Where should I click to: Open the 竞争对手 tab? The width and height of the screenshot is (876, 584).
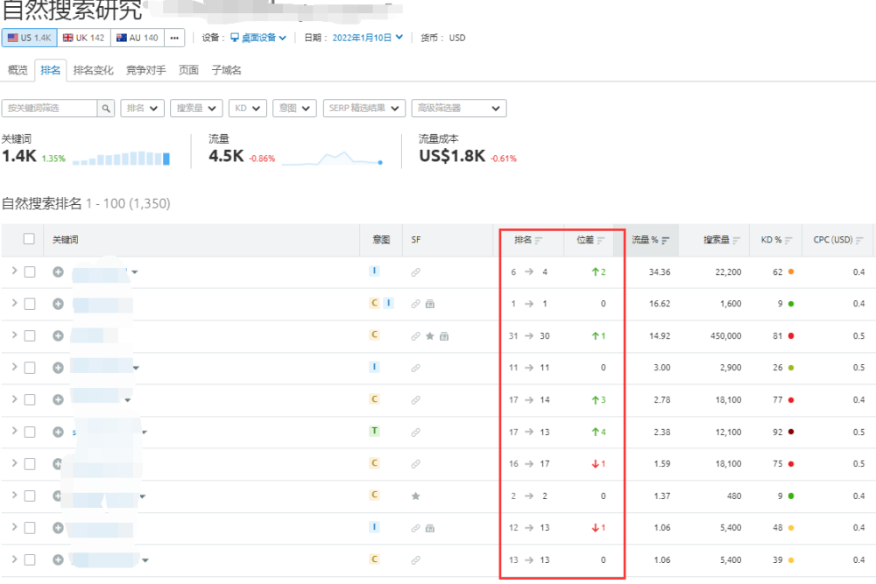145,70
